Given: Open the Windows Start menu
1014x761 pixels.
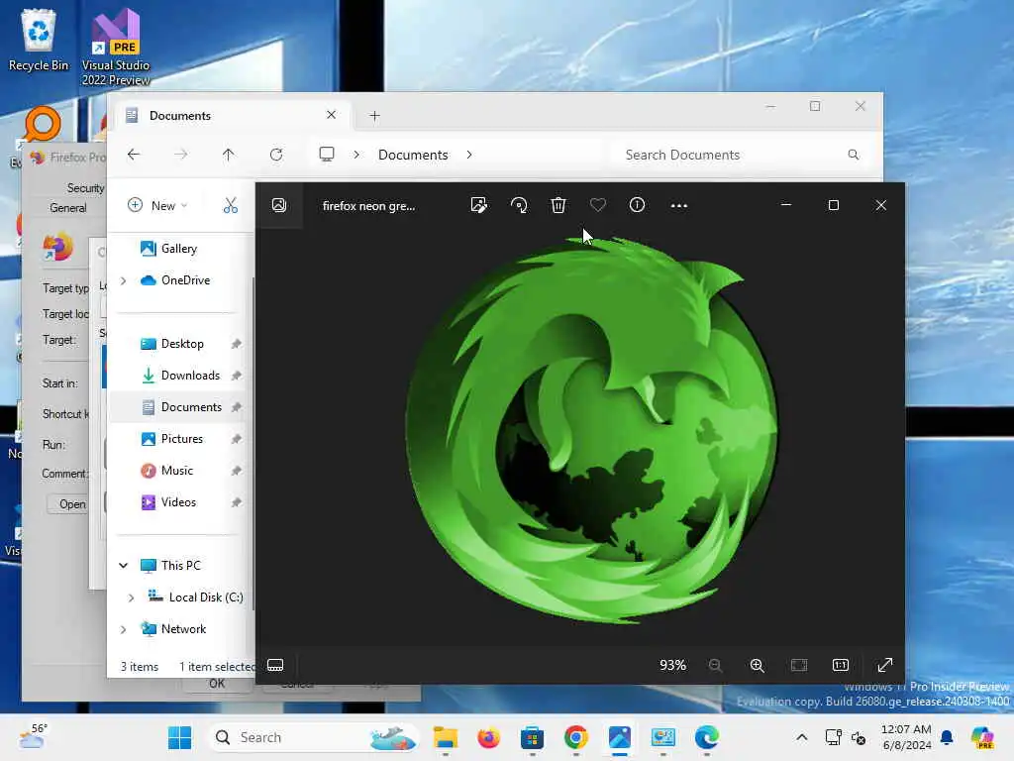Looking at the screenshot, I should click(180, 737).
